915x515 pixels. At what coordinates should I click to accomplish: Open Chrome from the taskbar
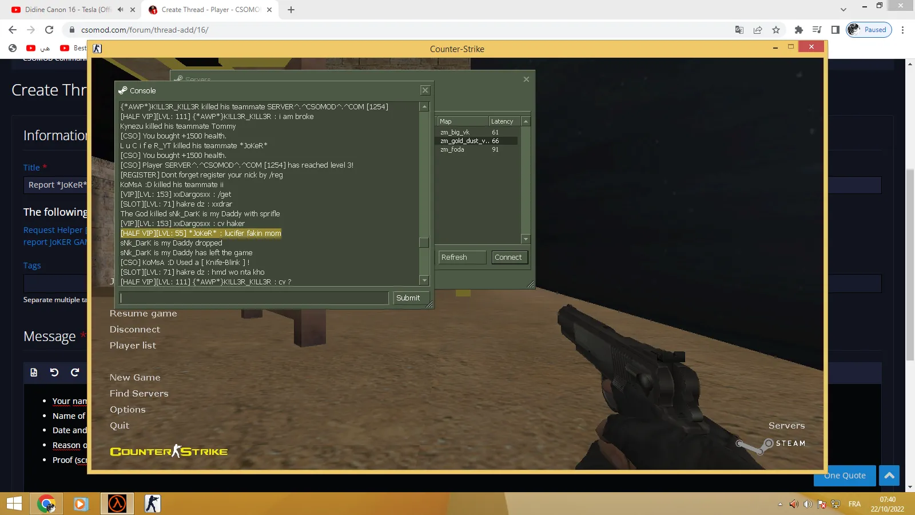point(46,504)
